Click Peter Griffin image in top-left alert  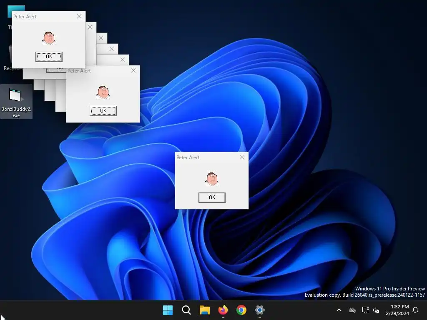pos(49,38)
